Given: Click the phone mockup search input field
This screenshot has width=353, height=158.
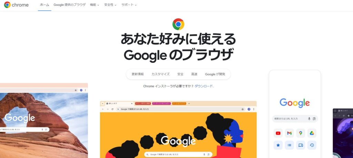Looking at the screenshot, I should tap(295, 119).
